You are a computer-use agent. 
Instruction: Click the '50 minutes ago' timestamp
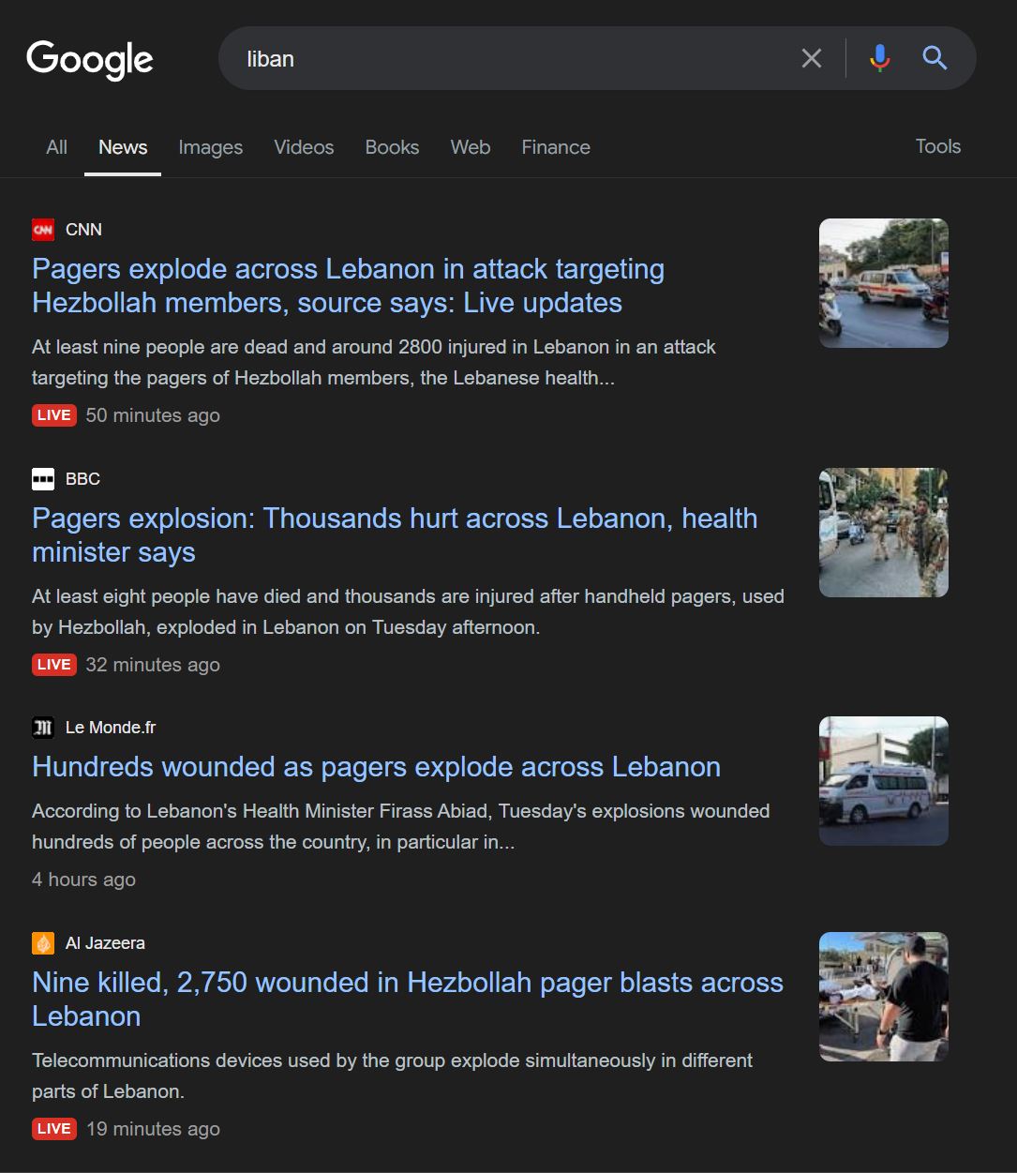point(153,415)
